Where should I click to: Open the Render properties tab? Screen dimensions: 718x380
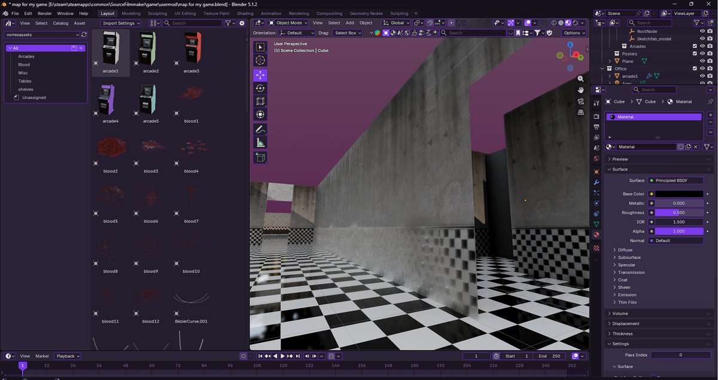(x=597, y=117)
